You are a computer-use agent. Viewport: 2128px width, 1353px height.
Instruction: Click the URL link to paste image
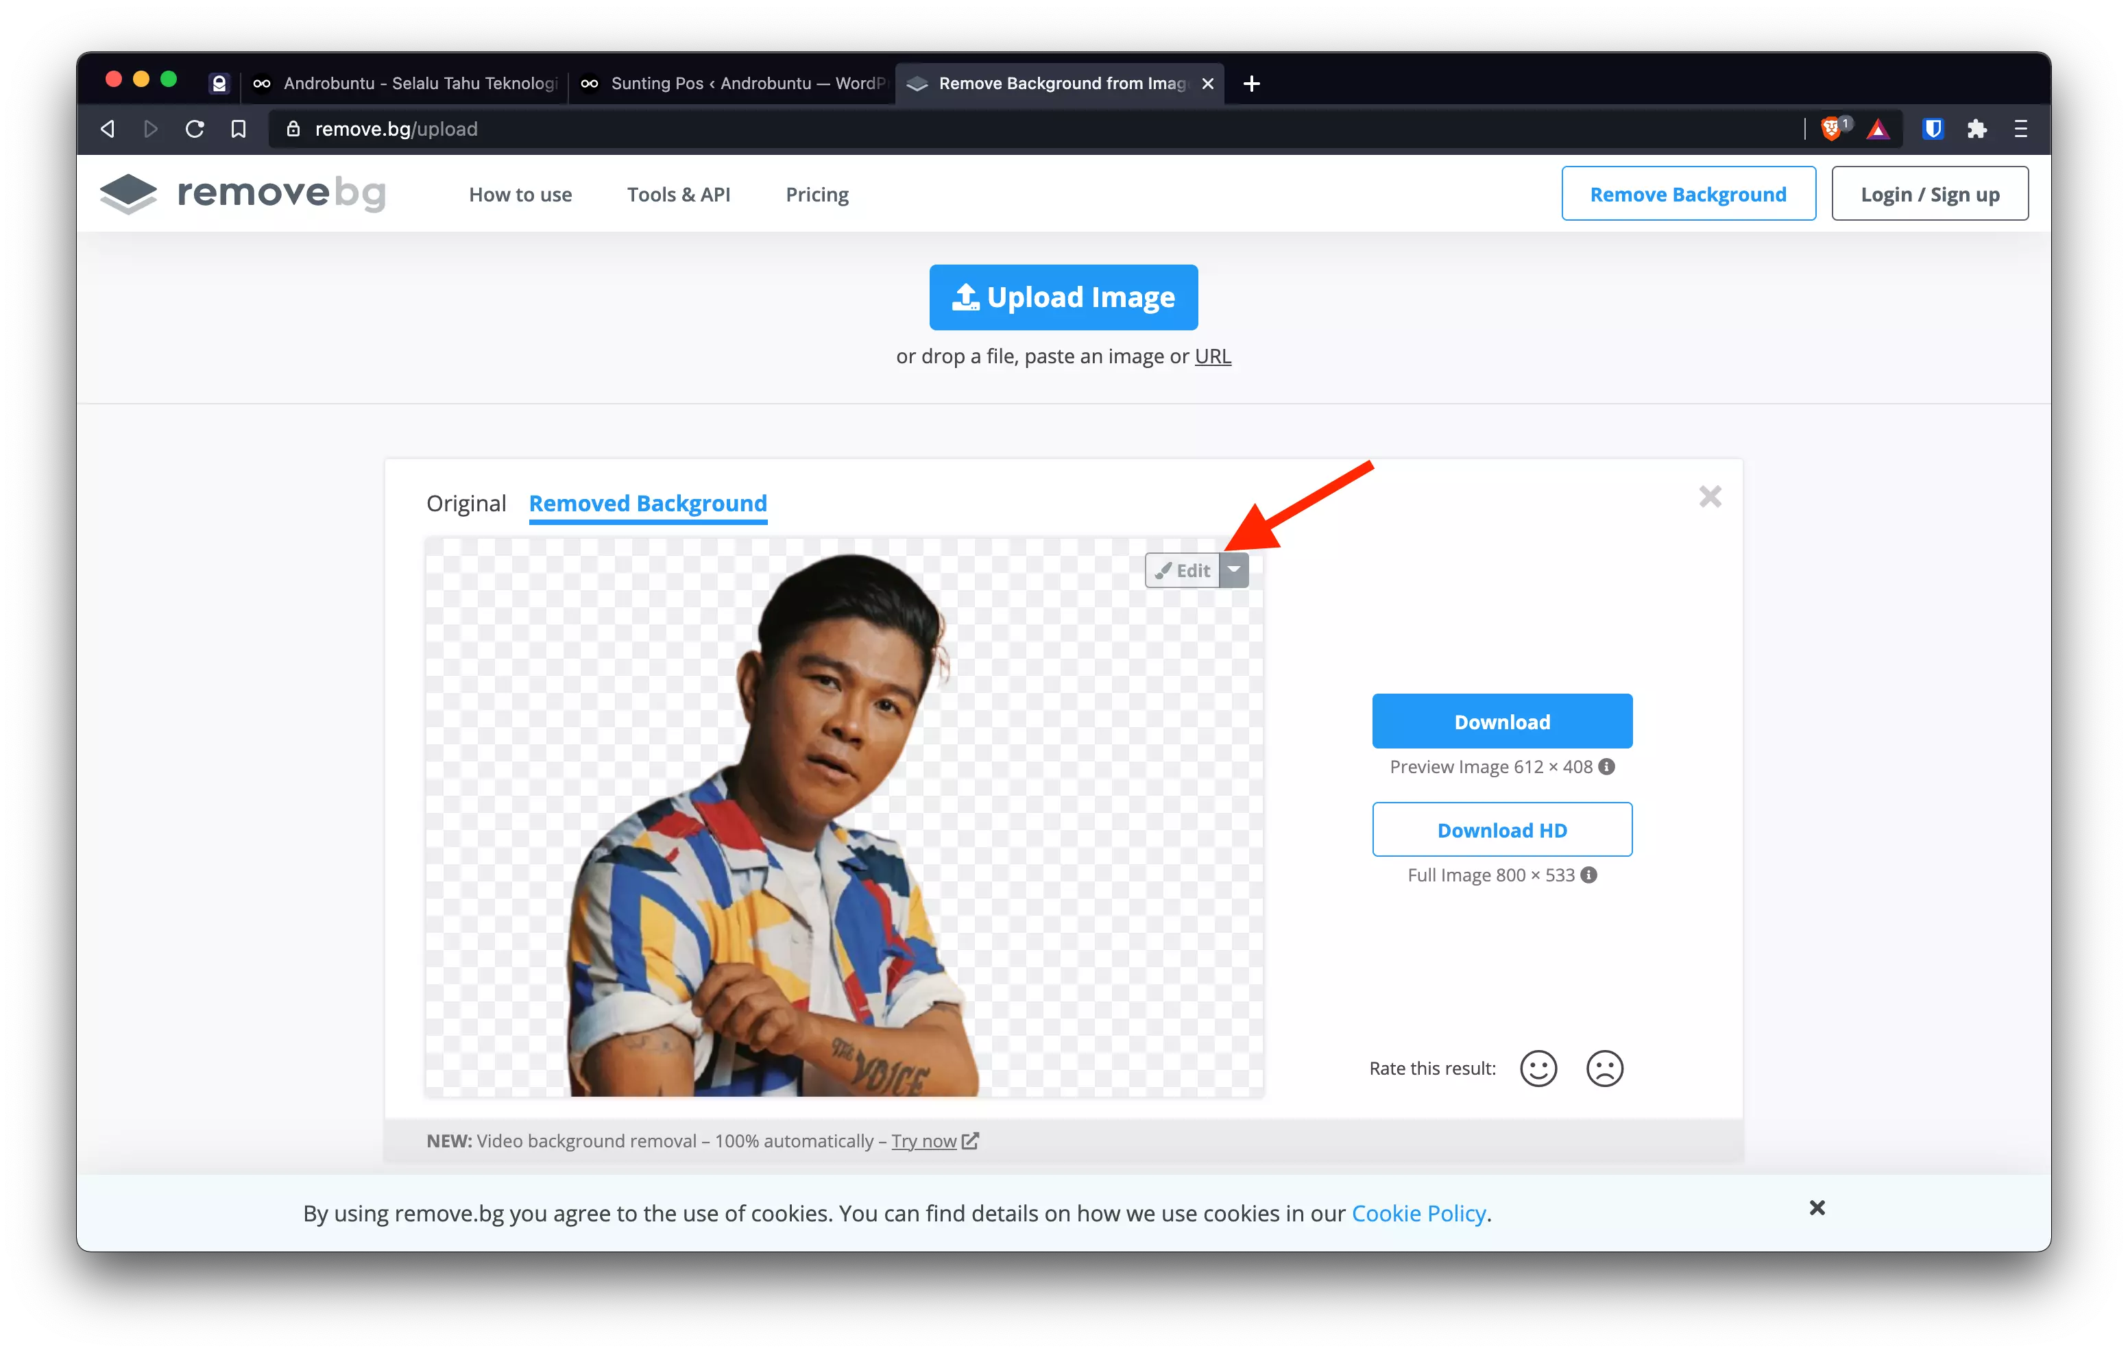coord(1213,355)
